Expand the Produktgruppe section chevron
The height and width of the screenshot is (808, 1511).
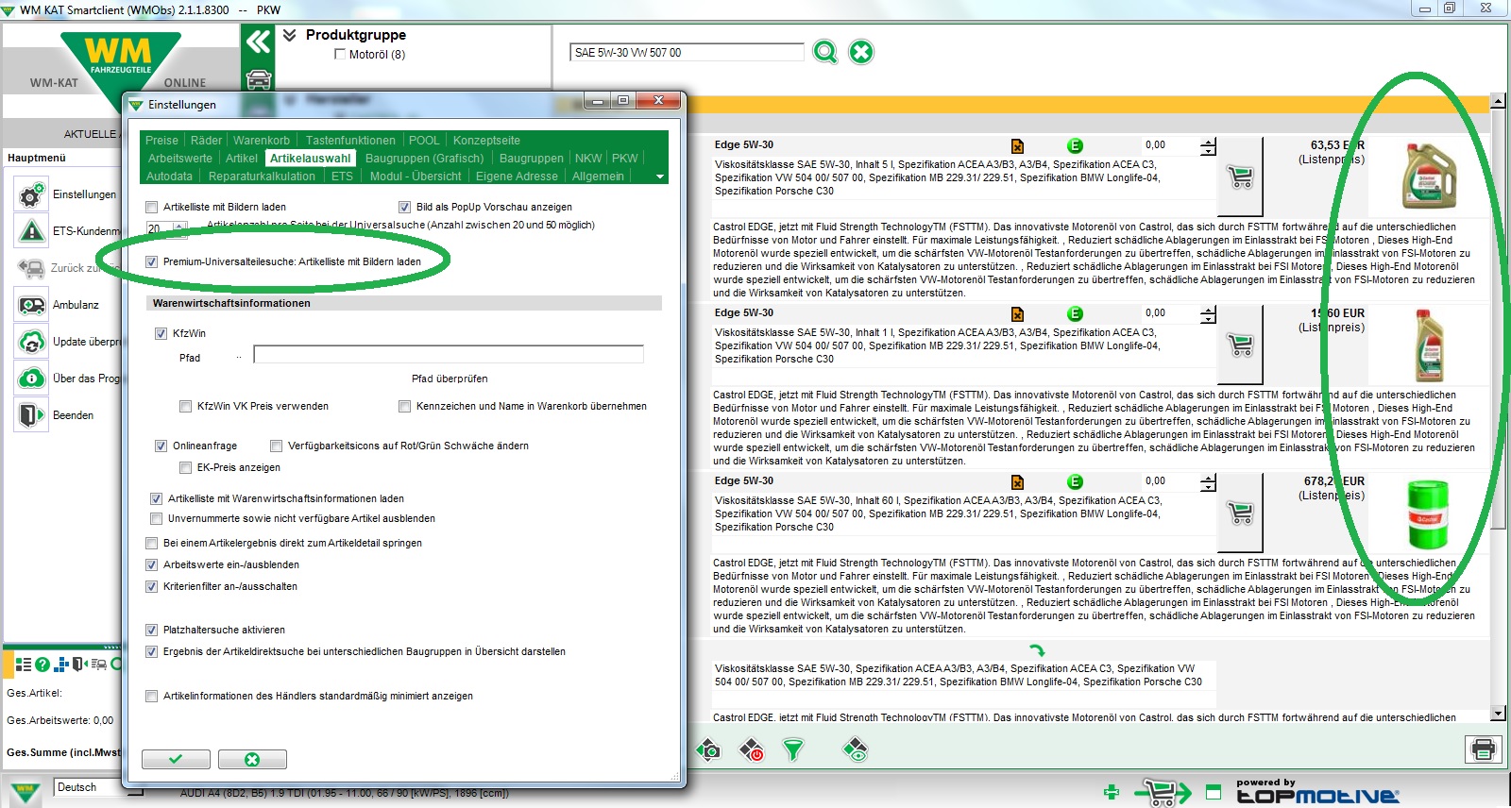290,35
